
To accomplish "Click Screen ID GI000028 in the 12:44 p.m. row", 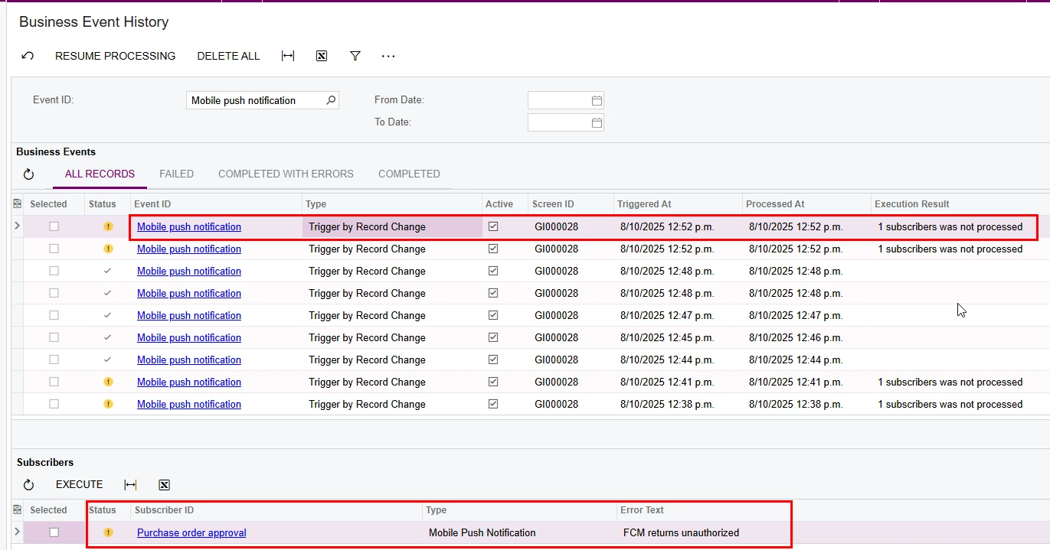I will tap(556, 360).
